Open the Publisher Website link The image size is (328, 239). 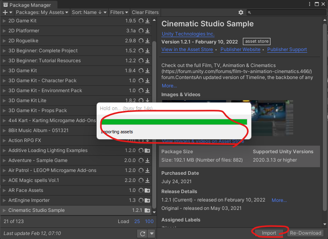pos(241,49)
